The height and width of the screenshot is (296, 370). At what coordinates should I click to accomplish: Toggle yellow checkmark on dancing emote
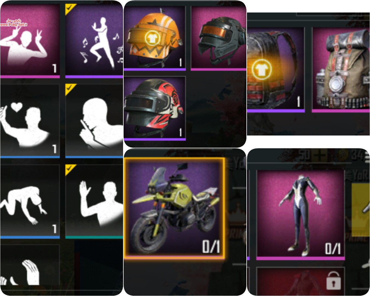click(70, 8)
